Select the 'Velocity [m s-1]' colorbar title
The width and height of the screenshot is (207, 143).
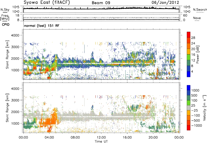click(x=204, y=108)
